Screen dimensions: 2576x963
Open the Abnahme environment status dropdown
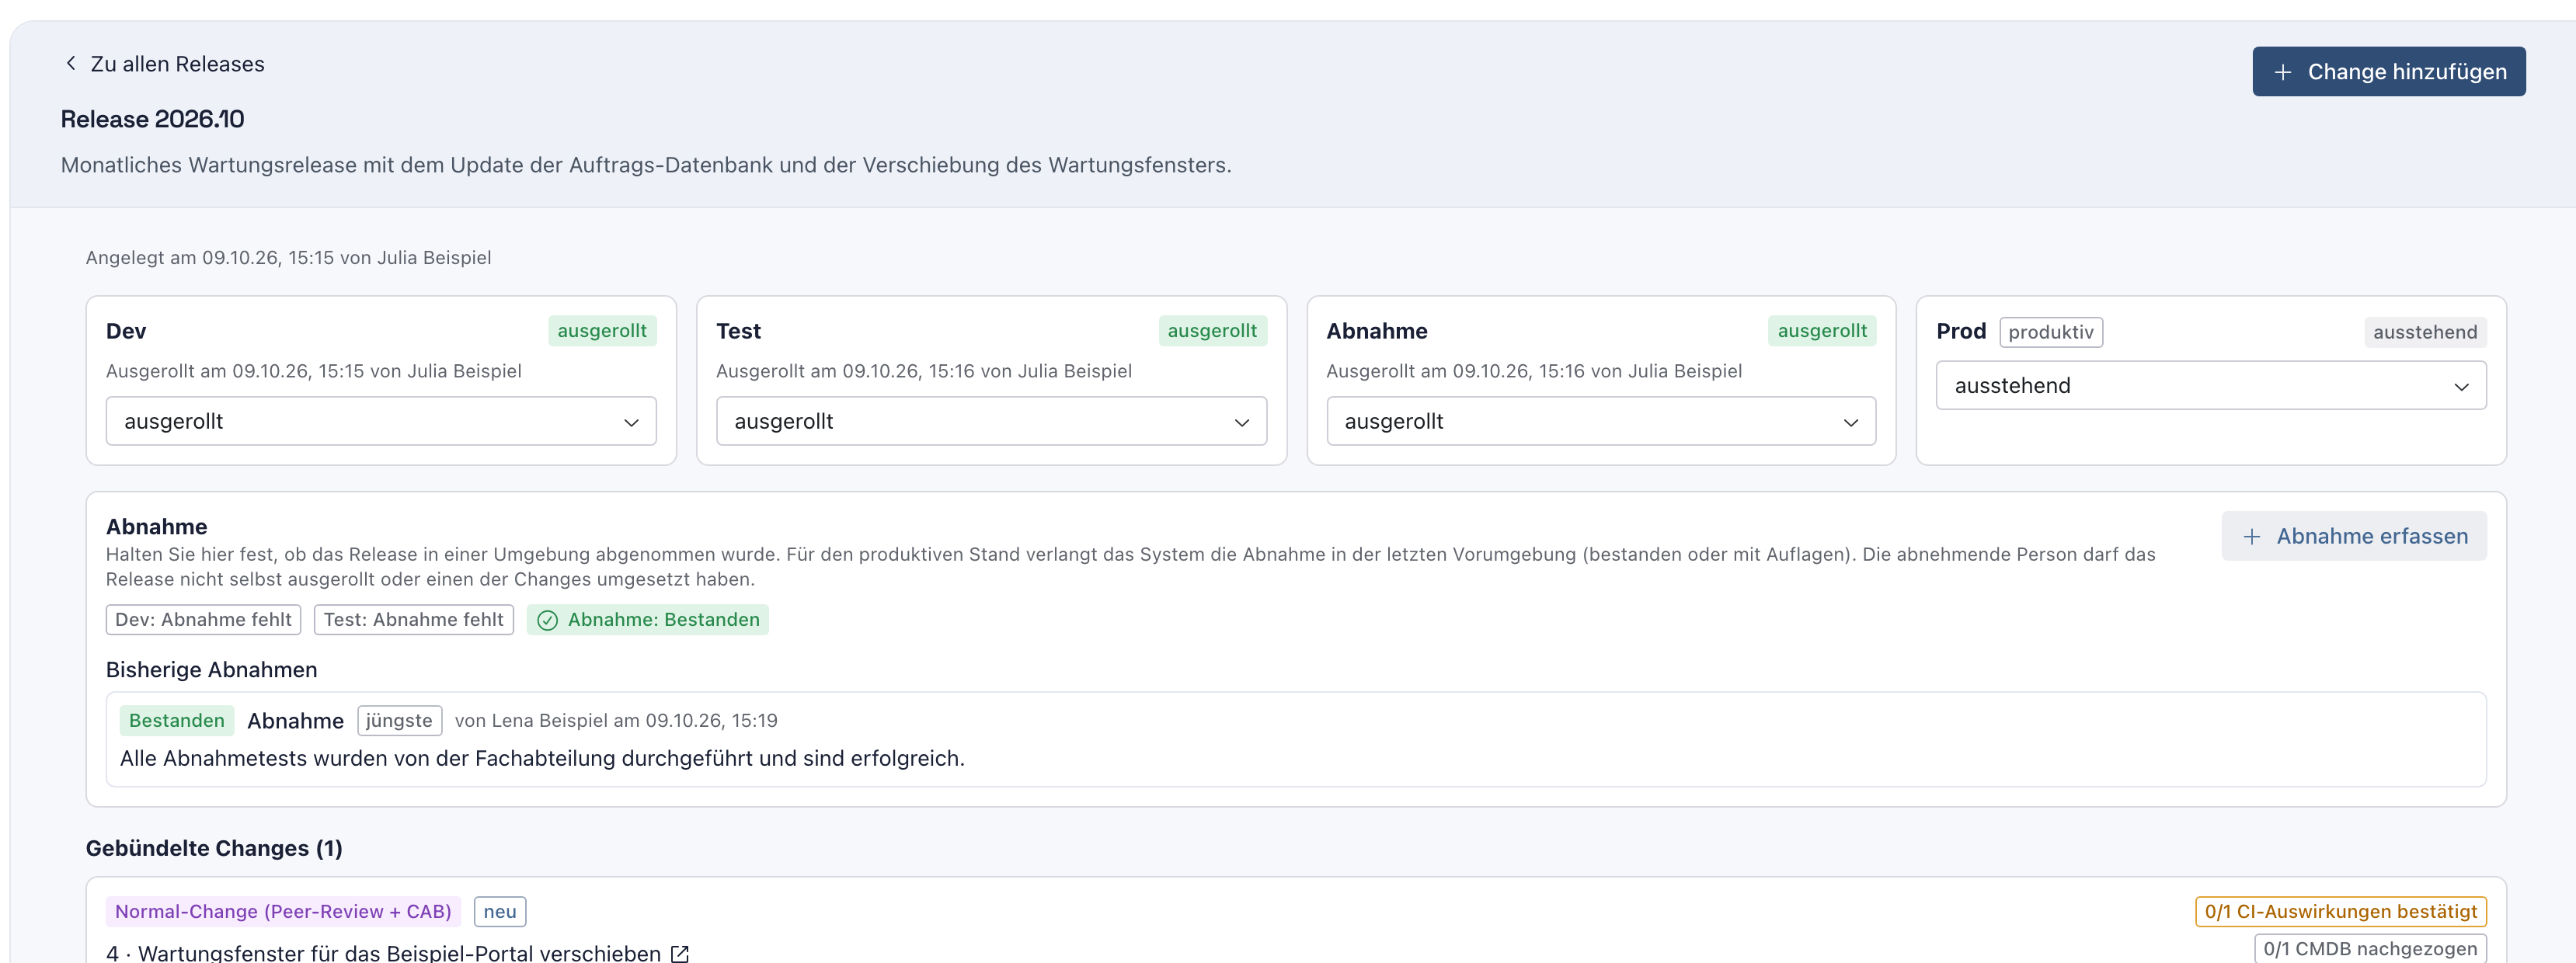[1601, 421]
